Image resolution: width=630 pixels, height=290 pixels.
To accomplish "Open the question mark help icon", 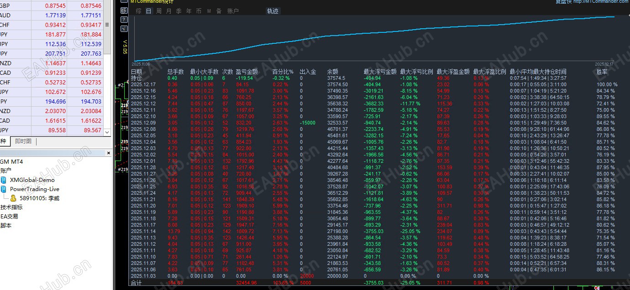I will point(124,20).
